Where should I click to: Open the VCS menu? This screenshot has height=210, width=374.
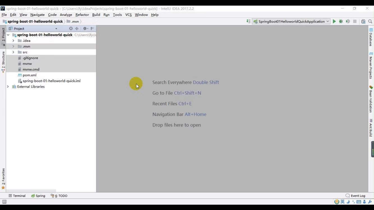pos(128,15)
